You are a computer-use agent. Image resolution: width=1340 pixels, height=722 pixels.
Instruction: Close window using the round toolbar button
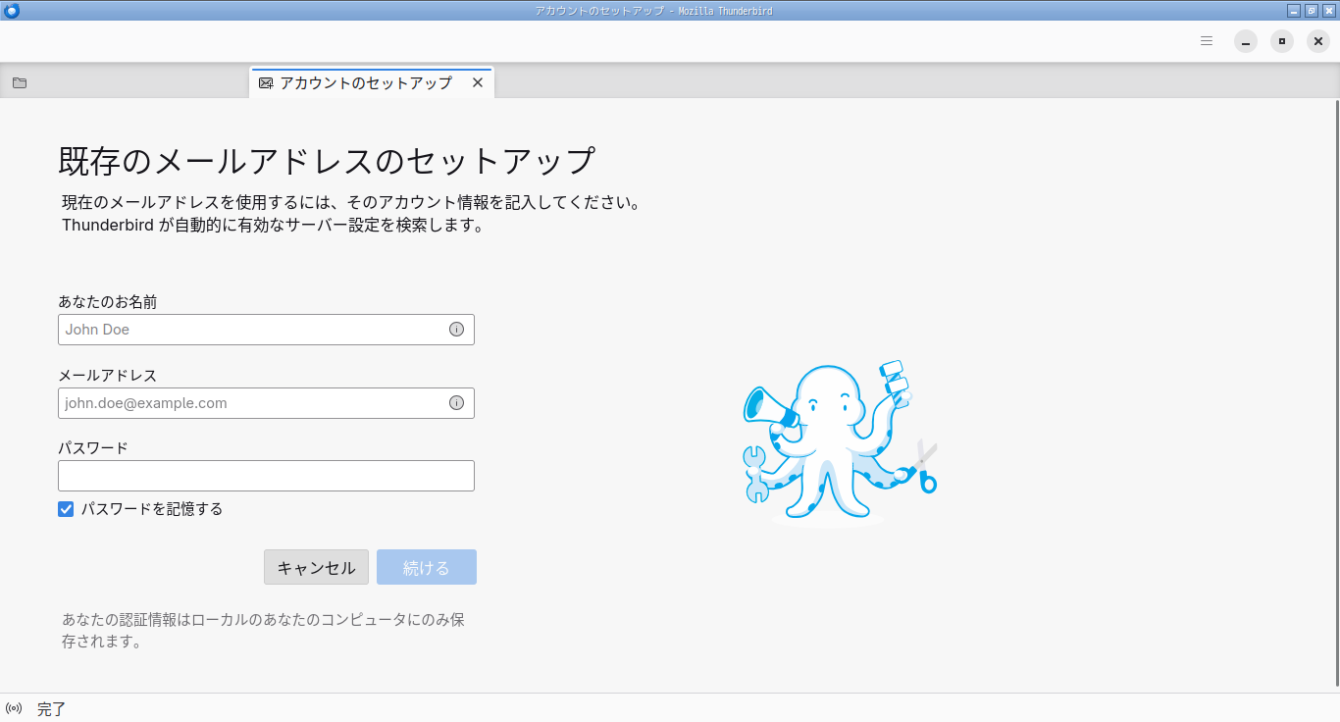coord(1318,41)
